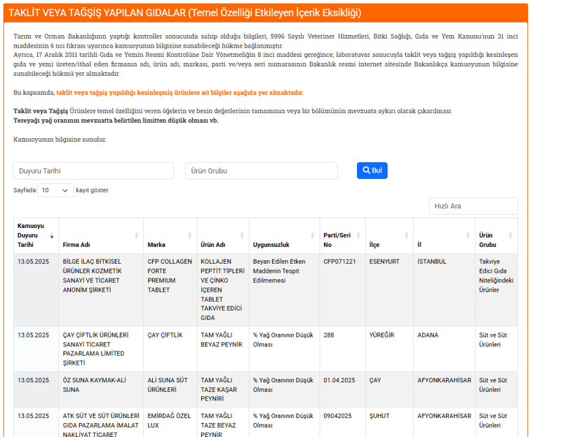Viewport: 561px width, 437px height.
Task: Sort table by Ürün Grubu arrows
Action: (511, 236)
